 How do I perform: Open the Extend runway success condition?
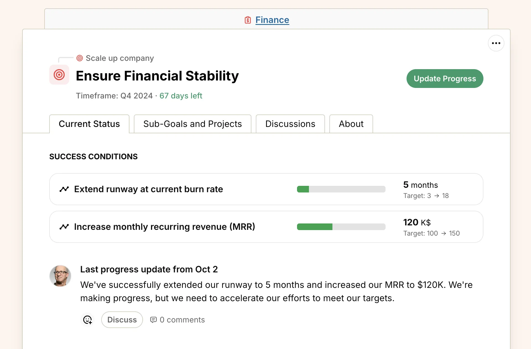[149, 189]
